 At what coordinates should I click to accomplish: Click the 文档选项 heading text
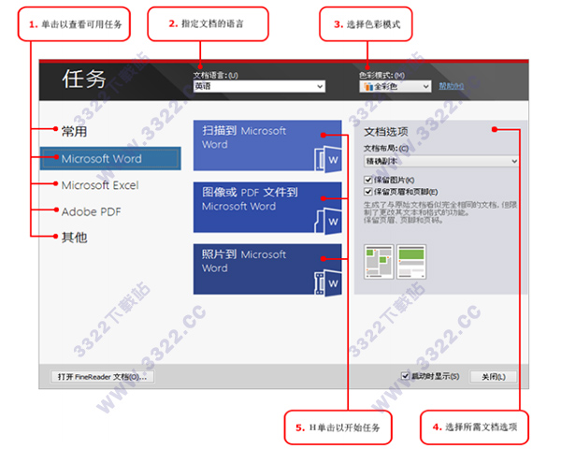(x=386, y=132)
